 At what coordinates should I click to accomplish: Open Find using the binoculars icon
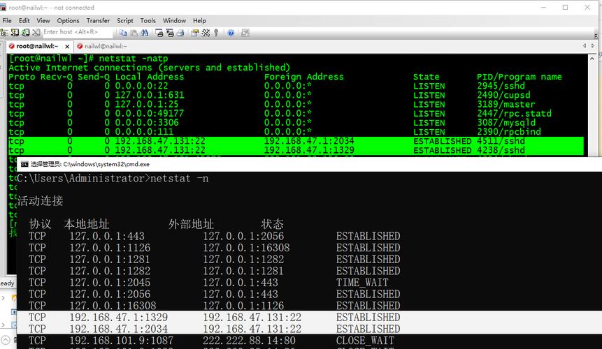tap(144, 33)
